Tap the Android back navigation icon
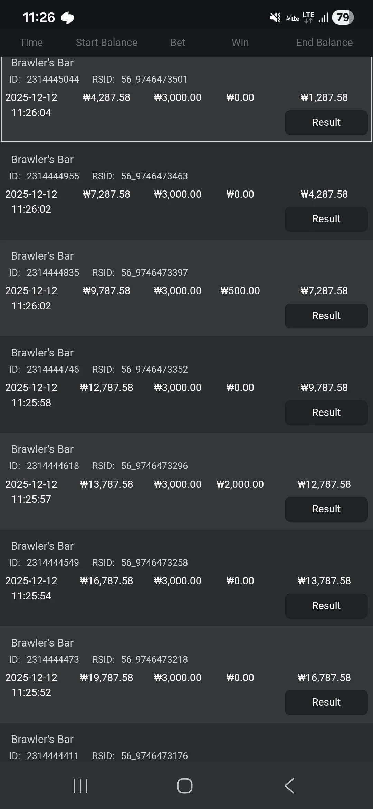 (289, 786)
